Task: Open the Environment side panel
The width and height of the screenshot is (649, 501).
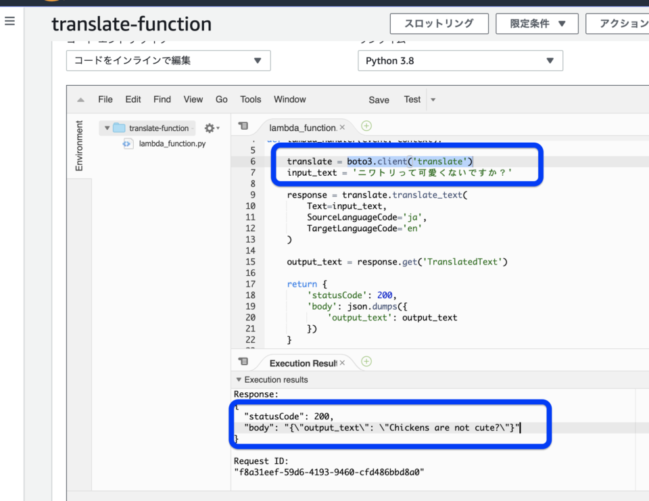Action: point(79,146)
